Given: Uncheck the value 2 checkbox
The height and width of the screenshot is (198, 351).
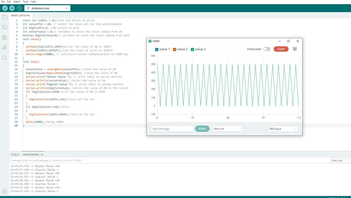Looking at the screenshot, I should [175, 50].
